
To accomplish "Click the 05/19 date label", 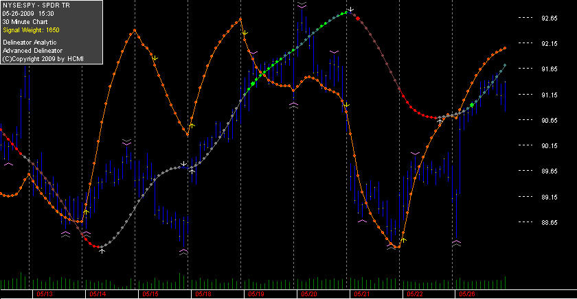I will pos(256,294).
